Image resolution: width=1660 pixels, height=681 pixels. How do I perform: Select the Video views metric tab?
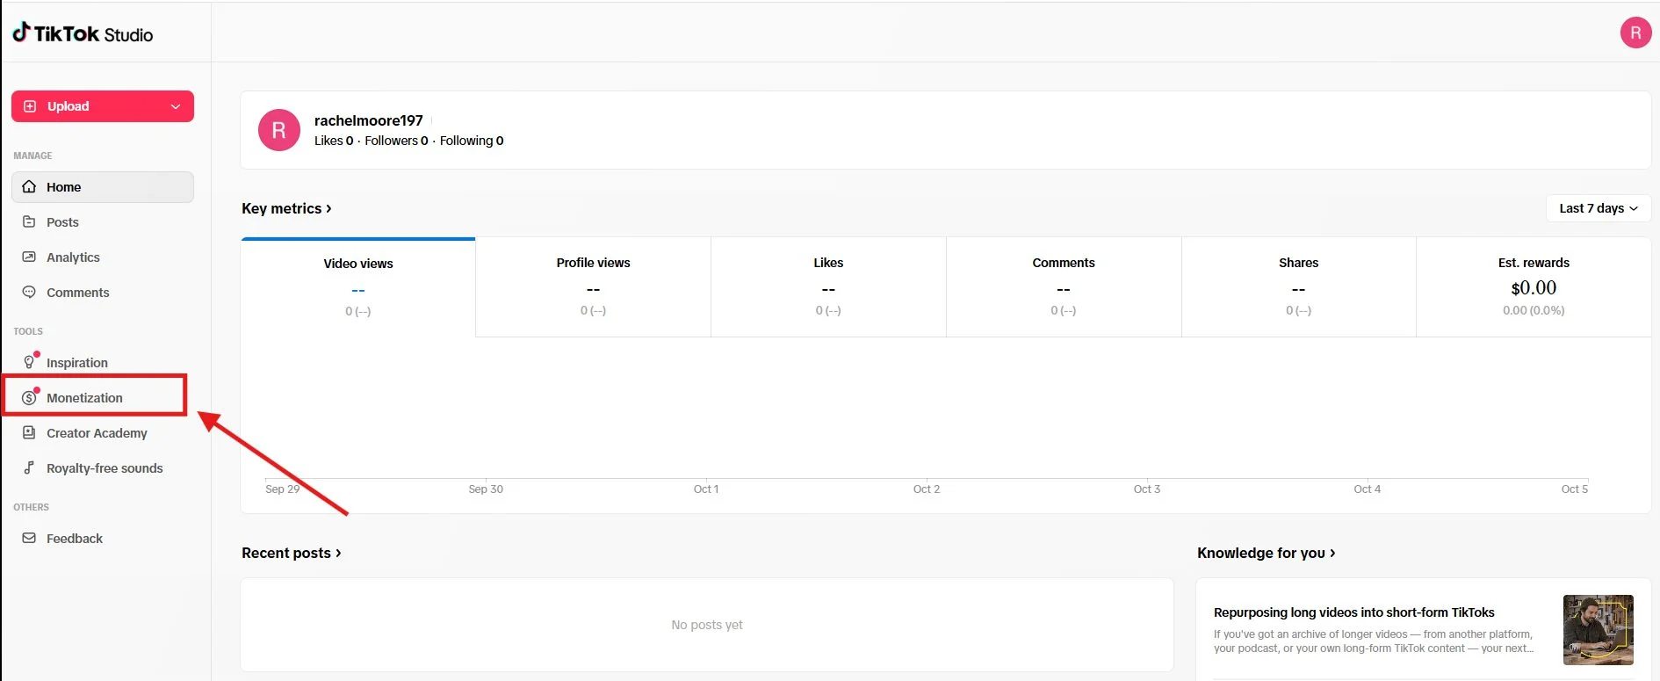[x=358, y=287]
